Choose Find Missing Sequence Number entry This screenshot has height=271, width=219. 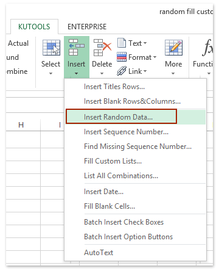click(136, 146)
